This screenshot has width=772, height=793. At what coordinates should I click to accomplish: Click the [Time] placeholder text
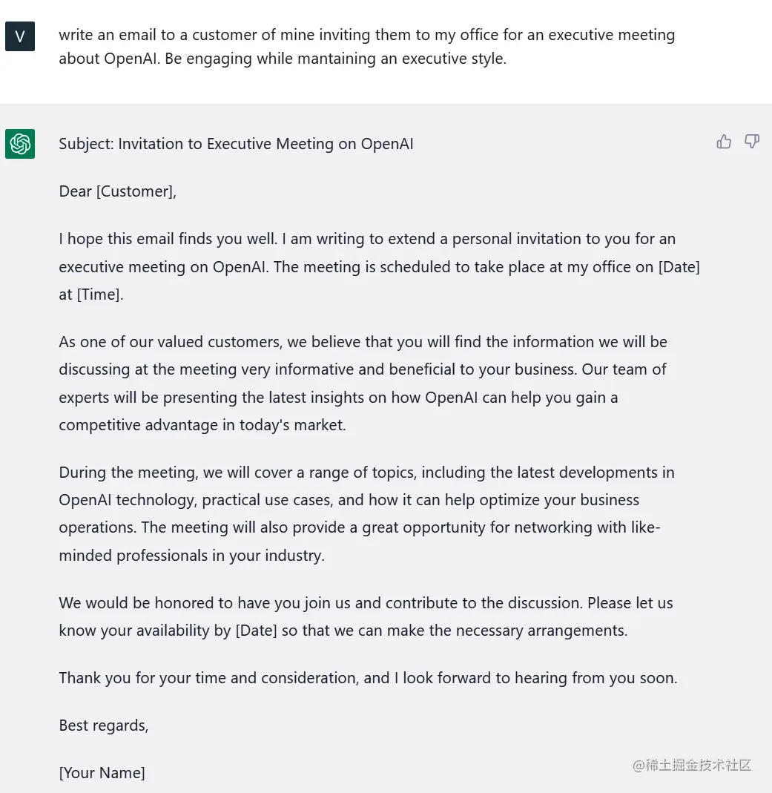(99, 295)
